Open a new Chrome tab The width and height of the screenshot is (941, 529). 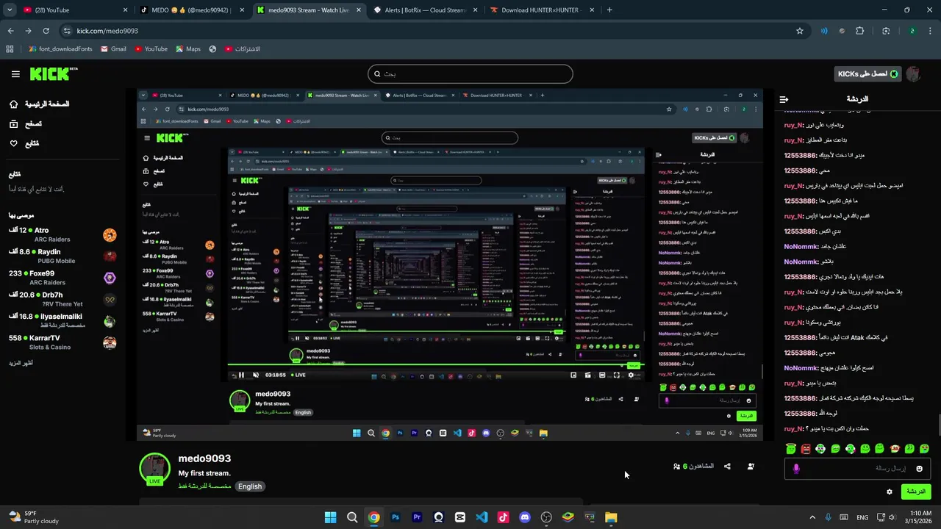point(609,10)
